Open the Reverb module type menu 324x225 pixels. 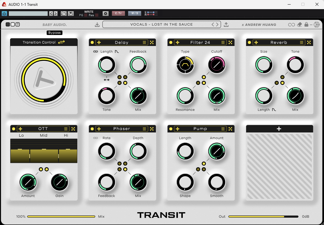tap(301, 42)
